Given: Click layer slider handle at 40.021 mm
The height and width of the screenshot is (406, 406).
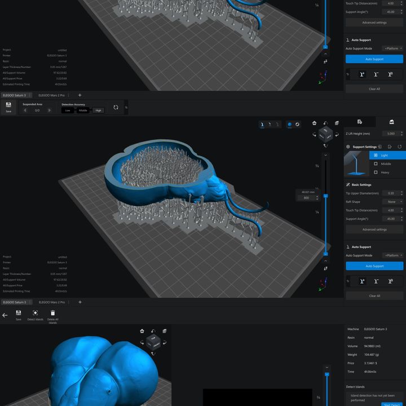Looking at the screenshot, I should coord(325,197).
